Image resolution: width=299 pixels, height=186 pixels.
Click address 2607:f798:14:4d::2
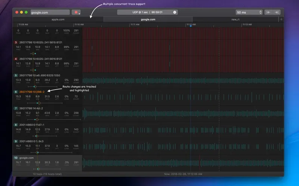tap(31, 108)
